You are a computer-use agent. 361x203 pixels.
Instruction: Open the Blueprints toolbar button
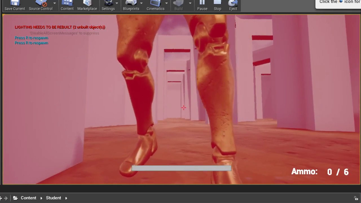click(131, 5)
